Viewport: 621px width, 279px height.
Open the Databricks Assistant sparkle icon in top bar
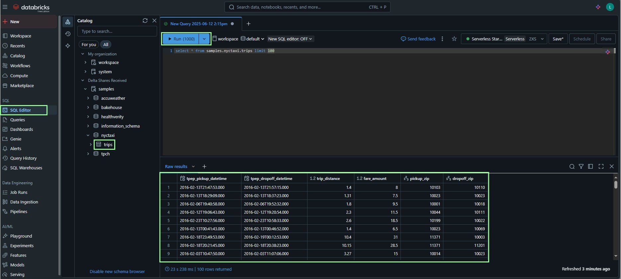(598, 7)
